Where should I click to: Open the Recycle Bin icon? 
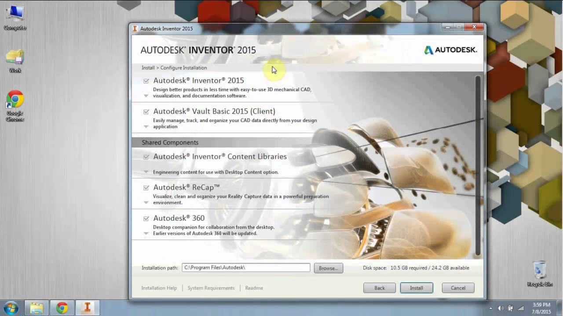pos(540,274)
